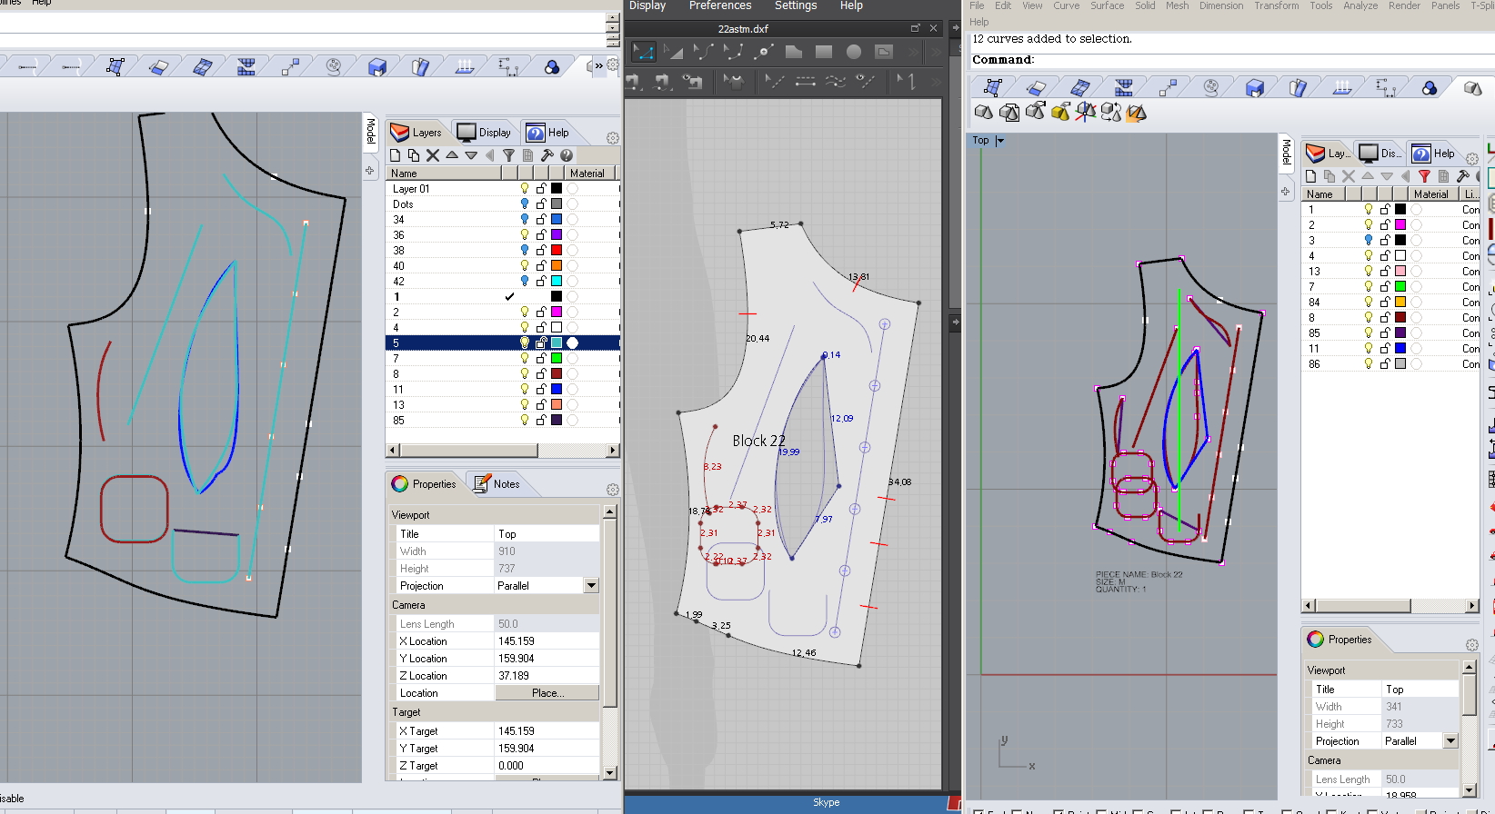
Task: Turn on layer 3 visibility bulb in the right panel
Action: pyautogui.click(x=1369, y=240)
